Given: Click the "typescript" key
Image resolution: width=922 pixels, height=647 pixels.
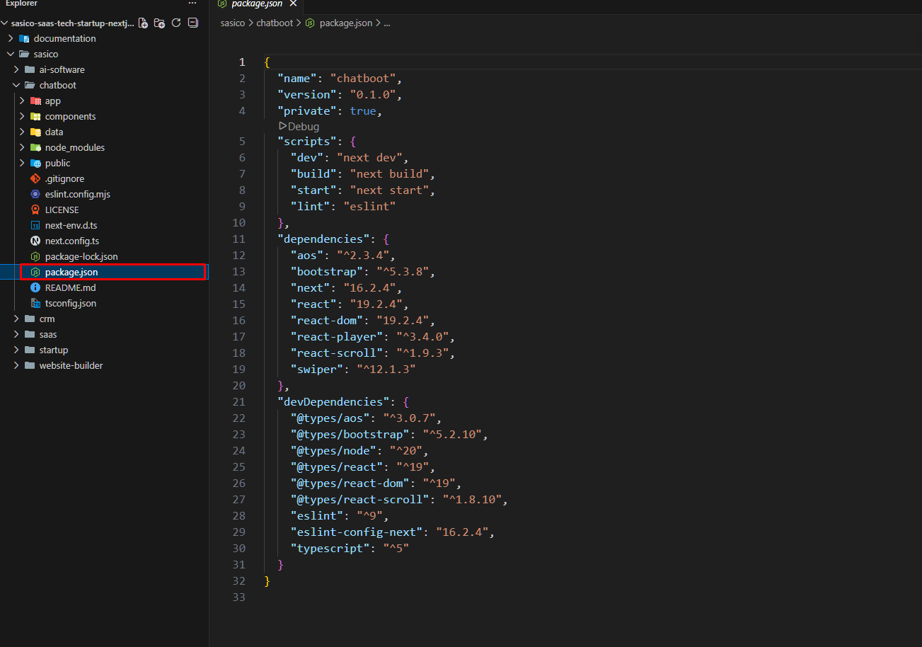Looking at the screenshot, I should tap(330, 549).
